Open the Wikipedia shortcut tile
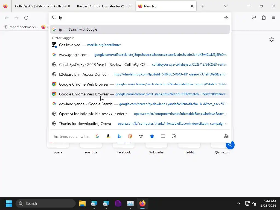The width and height of the screenshot is (280, 210). [x=156, y=148]
